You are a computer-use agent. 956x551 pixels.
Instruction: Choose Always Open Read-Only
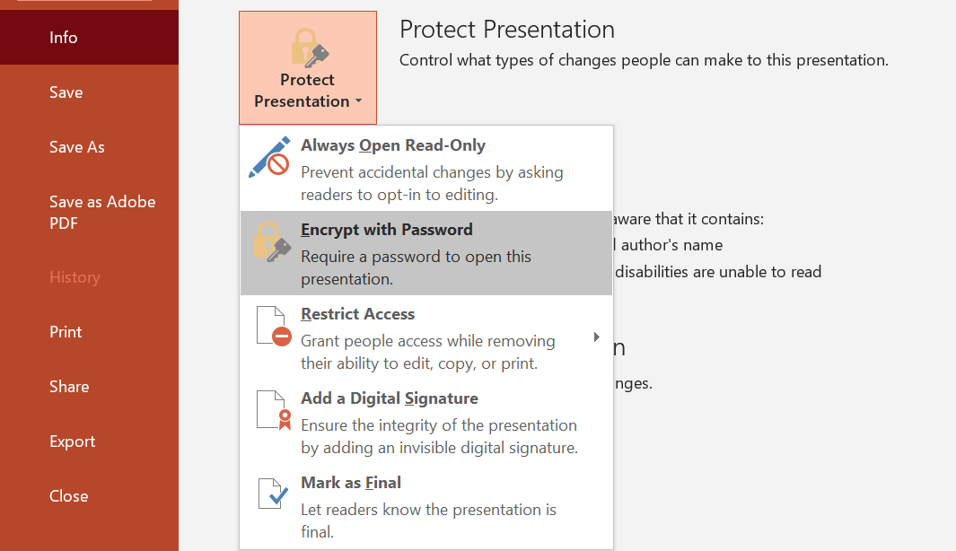393,144
